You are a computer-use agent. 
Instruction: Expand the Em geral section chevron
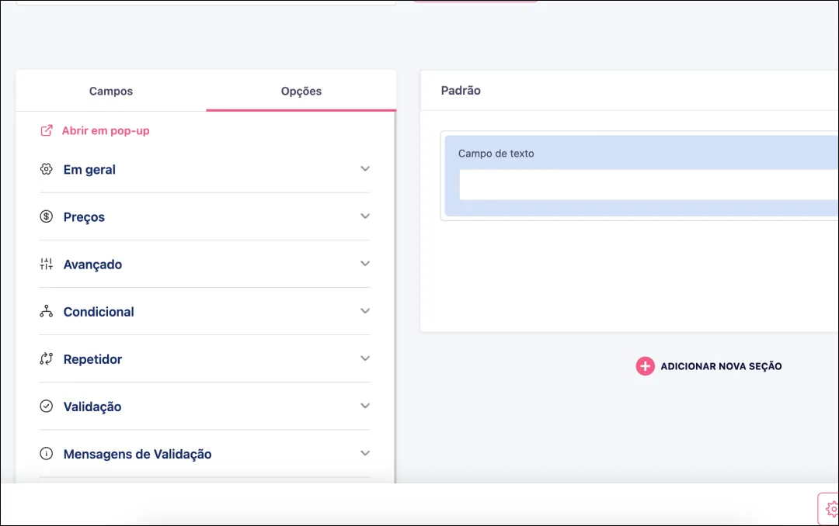coord(365,168)
